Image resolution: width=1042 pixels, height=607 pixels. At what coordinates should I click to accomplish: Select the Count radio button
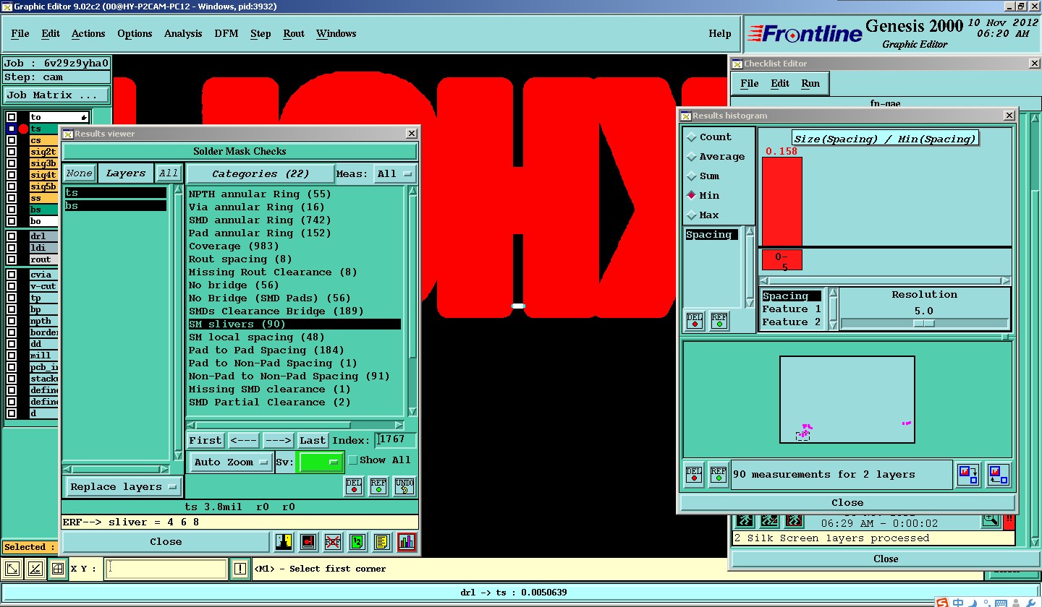692,137
